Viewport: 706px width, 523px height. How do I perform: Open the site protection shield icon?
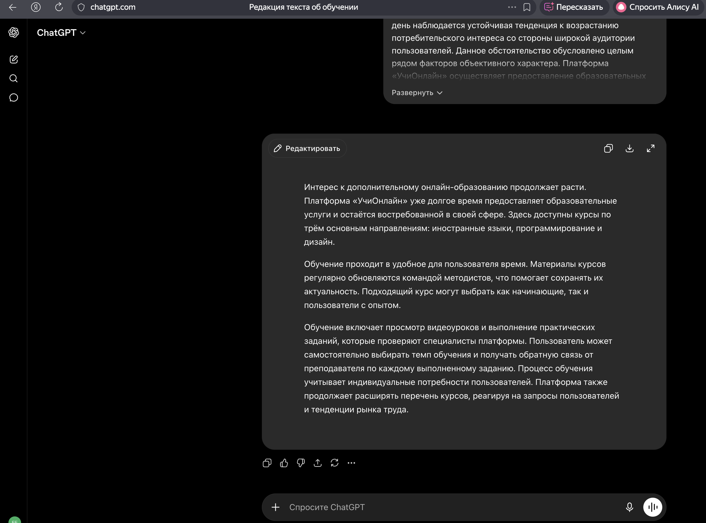click(x=81, y=7)
